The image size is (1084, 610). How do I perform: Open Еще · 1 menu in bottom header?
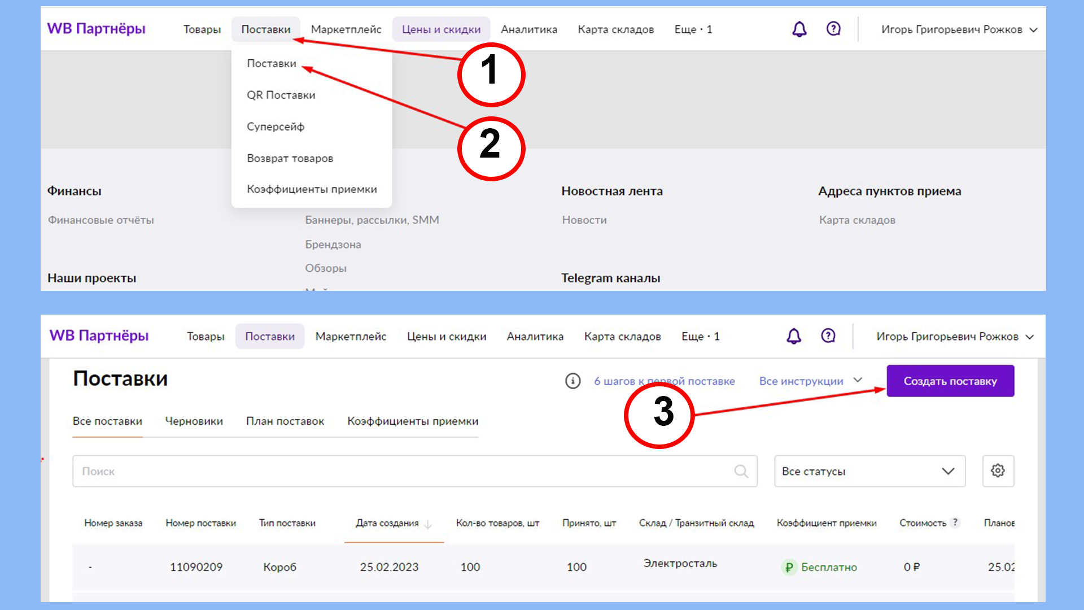coord(700,337)
